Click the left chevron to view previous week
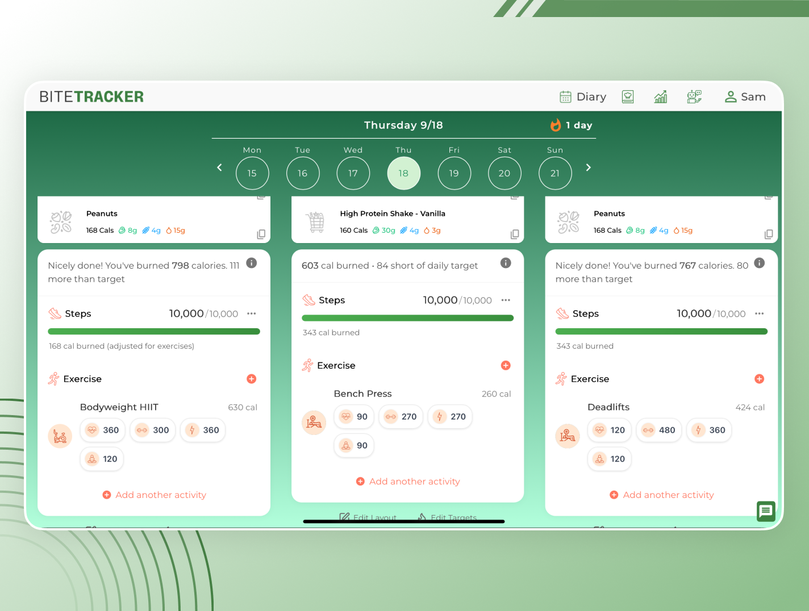The height and width of the screenshot is (611, 809). click(219, 168)
